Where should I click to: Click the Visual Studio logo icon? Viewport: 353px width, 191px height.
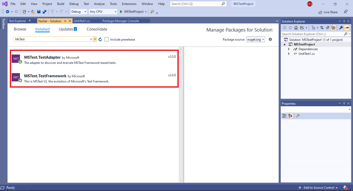5,4
